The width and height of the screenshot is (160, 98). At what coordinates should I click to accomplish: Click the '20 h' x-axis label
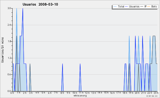coord(137,93)
